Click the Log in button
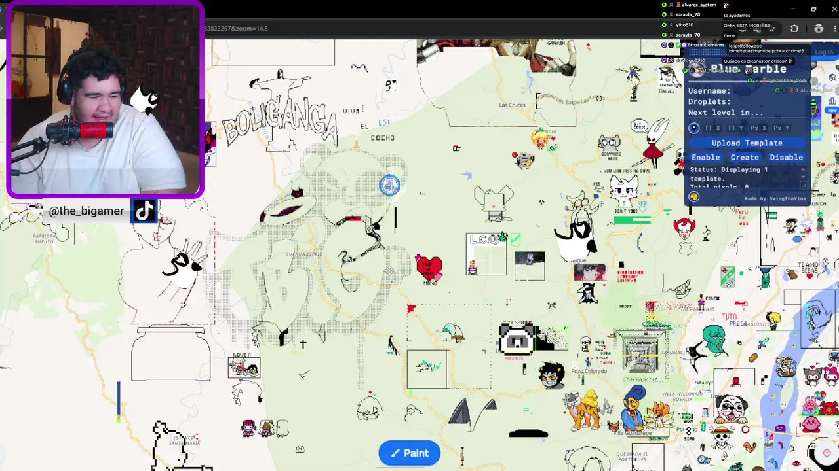 (824, 52)
